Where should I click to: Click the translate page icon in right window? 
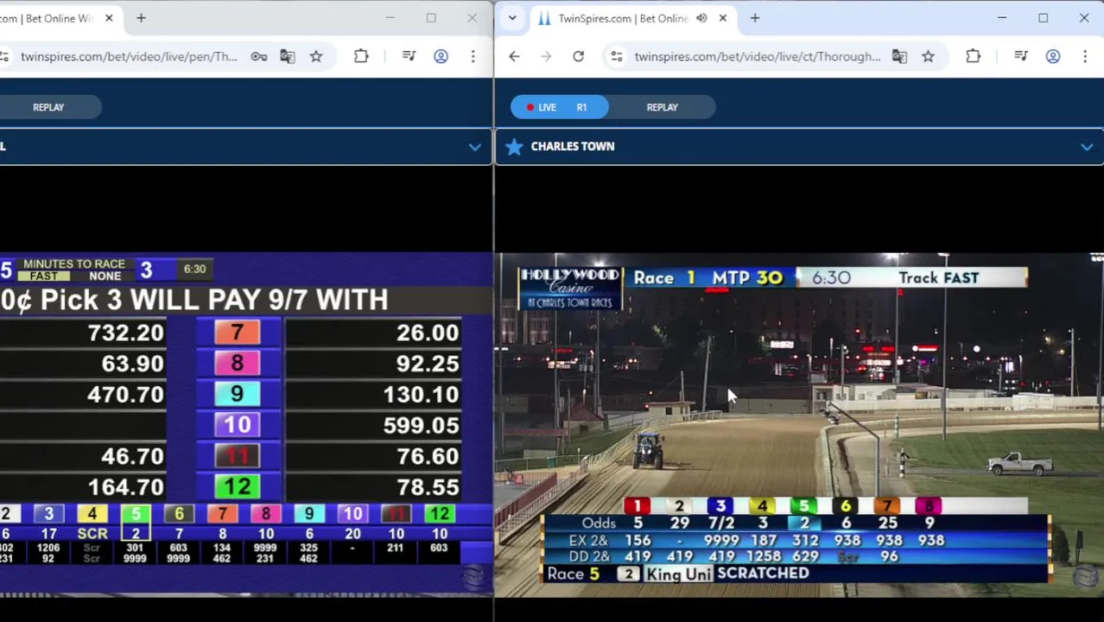(x=899, y=56)
